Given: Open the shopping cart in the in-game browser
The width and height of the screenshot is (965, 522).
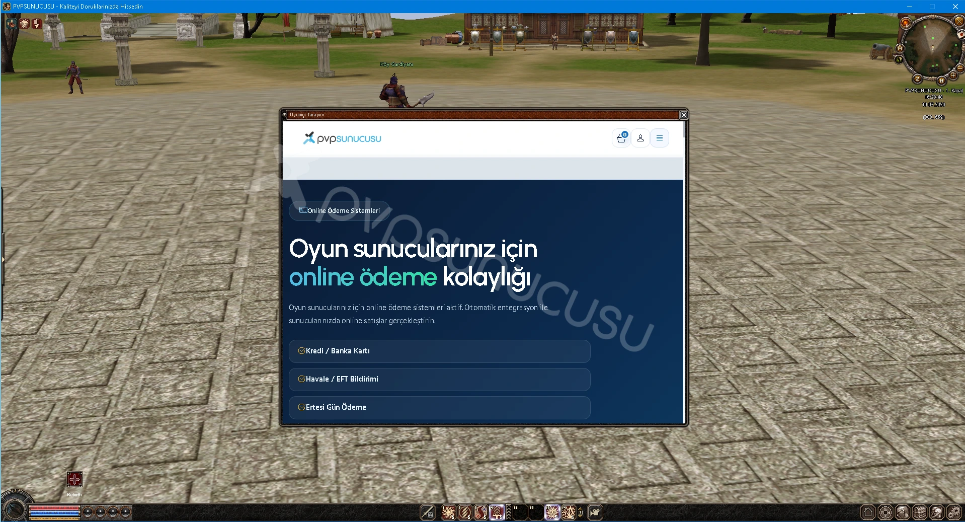Looking at the screenshot, I should pyautogui.click(x=621, y=138).
